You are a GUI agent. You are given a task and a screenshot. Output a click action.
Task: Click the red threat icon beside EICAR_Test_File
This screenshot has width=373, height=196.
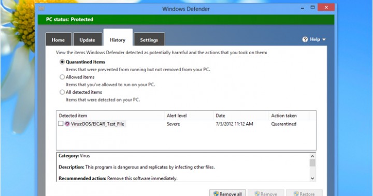(67, 124)
